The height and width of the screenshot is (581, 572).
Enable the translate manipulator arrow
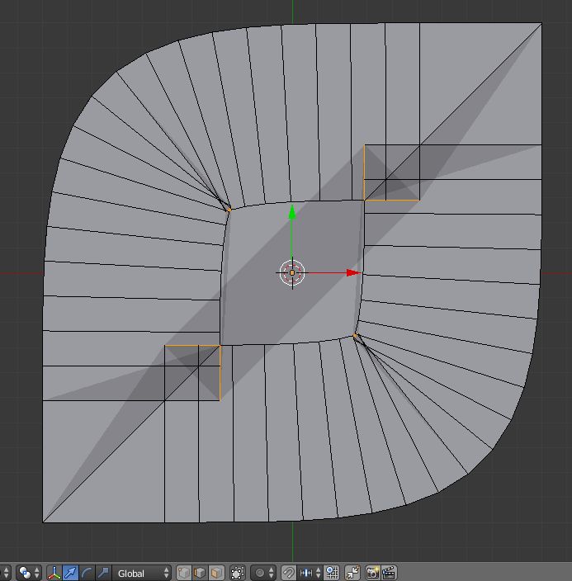click(x=70, y=573)
